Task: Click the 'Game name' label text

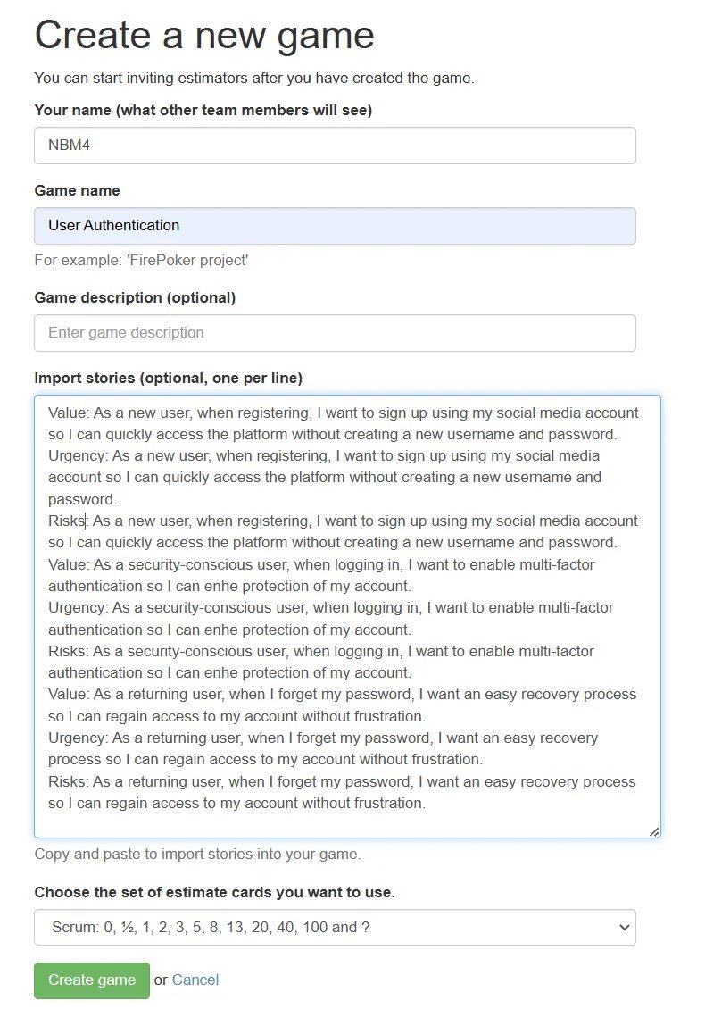Action: tap(77, 190)
